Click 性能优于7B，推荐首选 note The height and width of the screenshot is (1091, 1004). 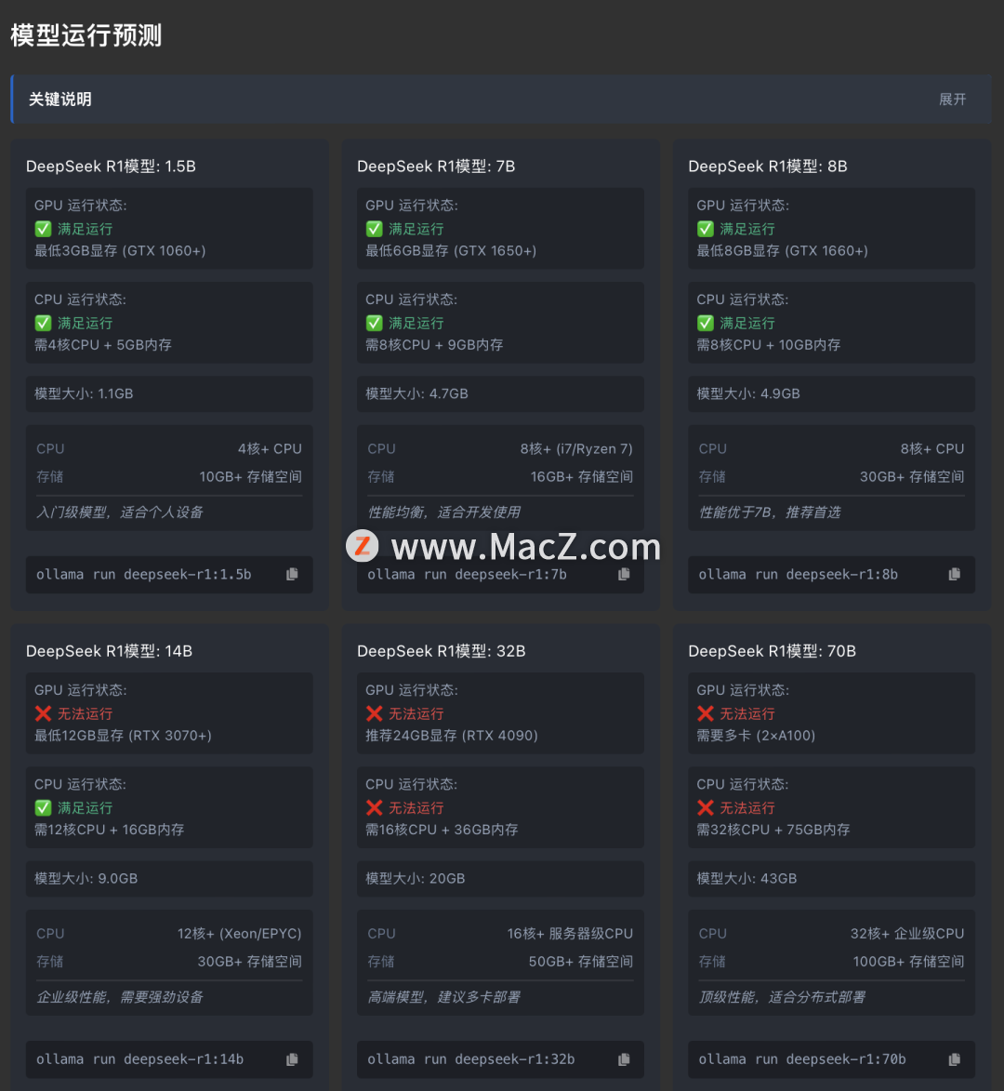(770, 512)
